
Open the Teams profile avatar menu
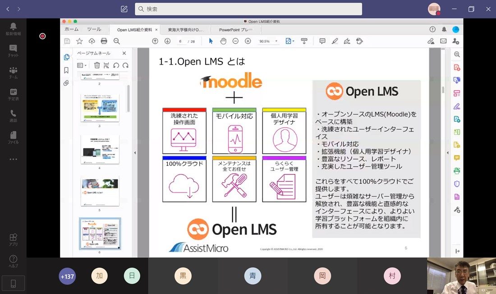click(x=434, y=9)
